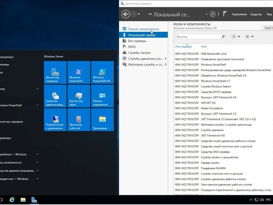Expand the Windows PowerShell folder chevron in Start
273x205 pixels.
(38, 105)
